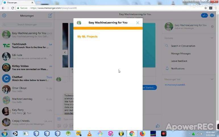
Task: Click the Search Messenger field
Action: [27, 24]
